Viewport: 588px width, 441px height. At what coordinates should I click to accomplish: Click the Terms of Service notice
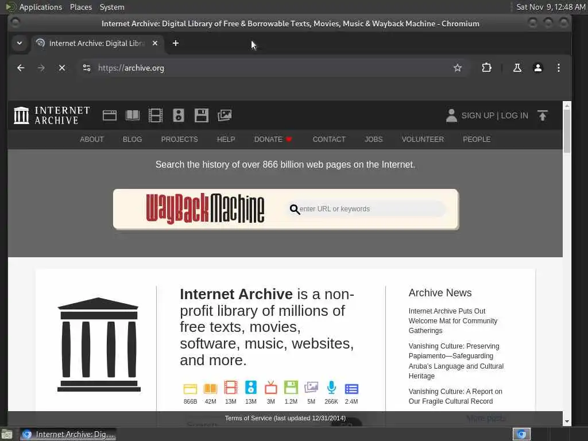(x=285, y=418)
